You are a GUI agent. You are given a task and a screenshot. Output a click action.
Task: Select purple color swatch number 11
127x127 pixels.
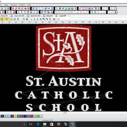(22, 116)
